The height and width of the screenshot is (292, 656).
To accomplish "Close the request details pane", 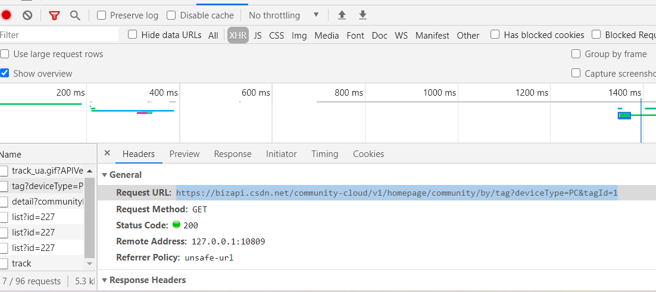I will point(107,153).
